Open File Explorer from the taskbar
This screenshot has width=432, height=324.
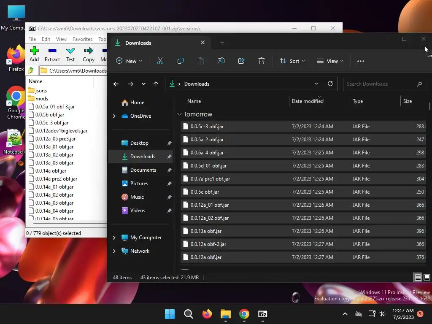pyautogui.click(x=226, y=314)
